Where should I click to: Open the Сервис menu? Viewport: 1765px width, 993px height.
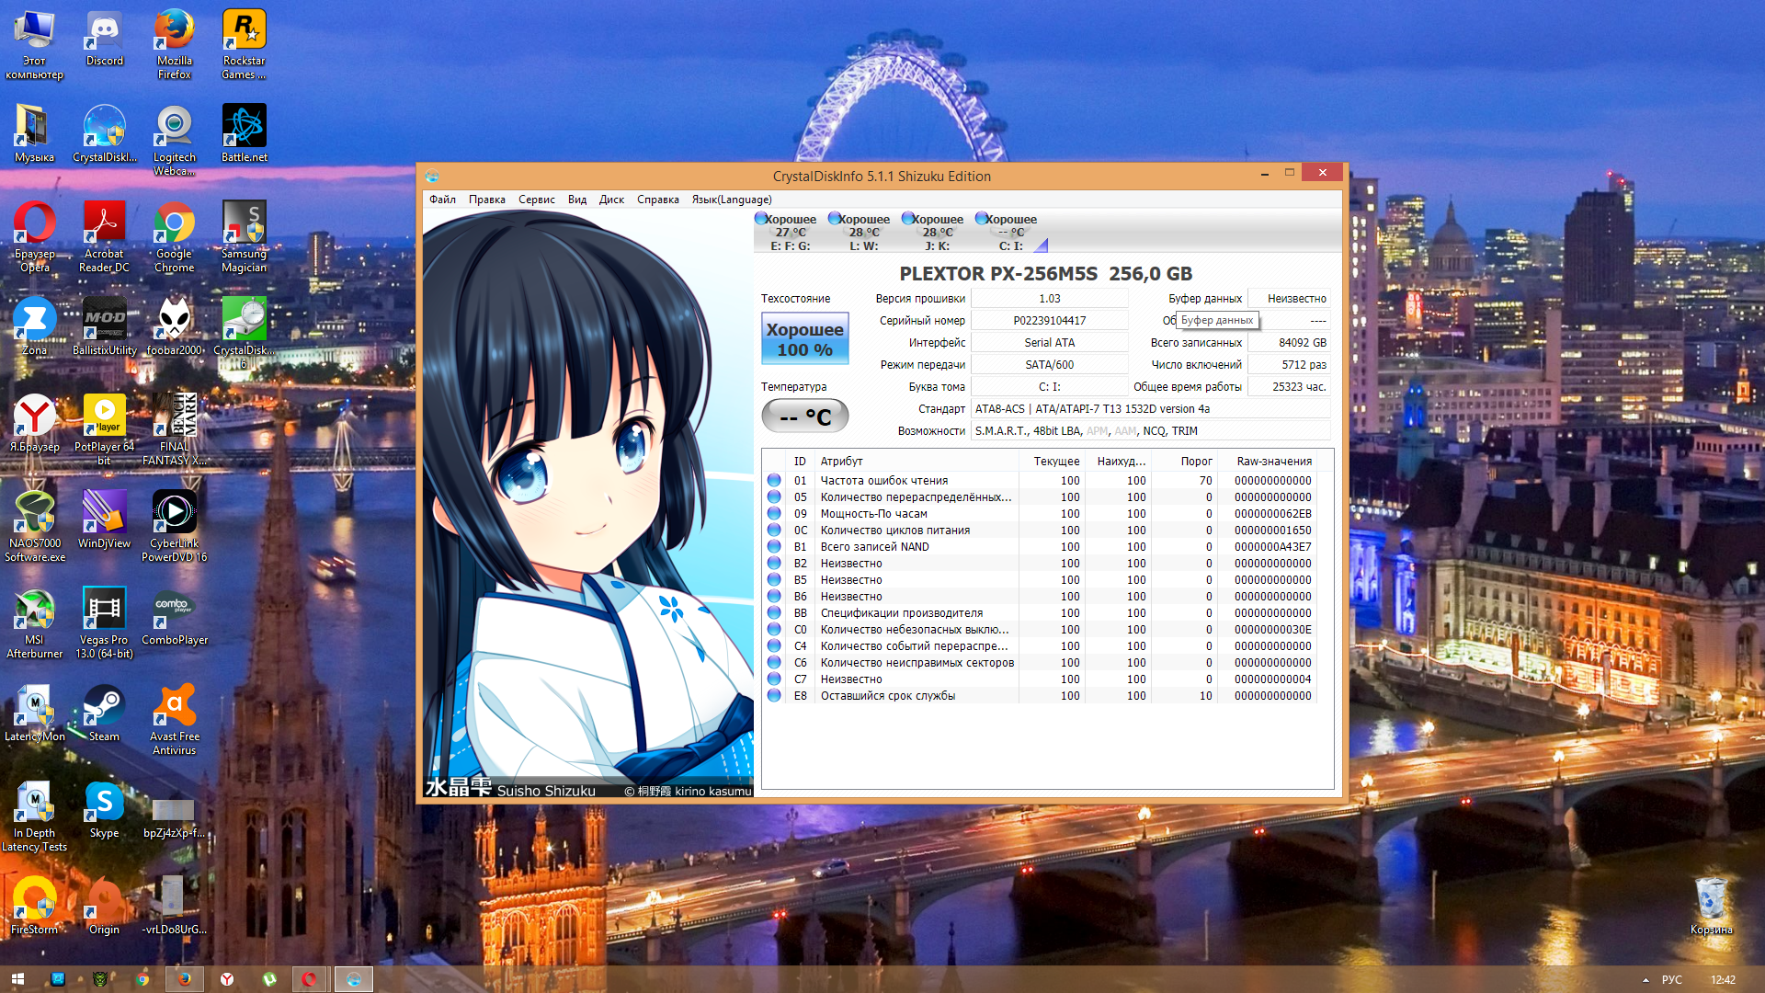[536, 200]
